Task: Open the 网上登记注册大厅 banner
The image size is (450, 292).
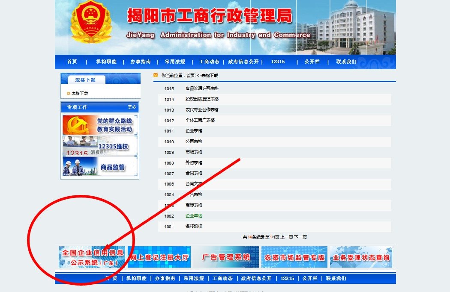Action: (159, 256)
